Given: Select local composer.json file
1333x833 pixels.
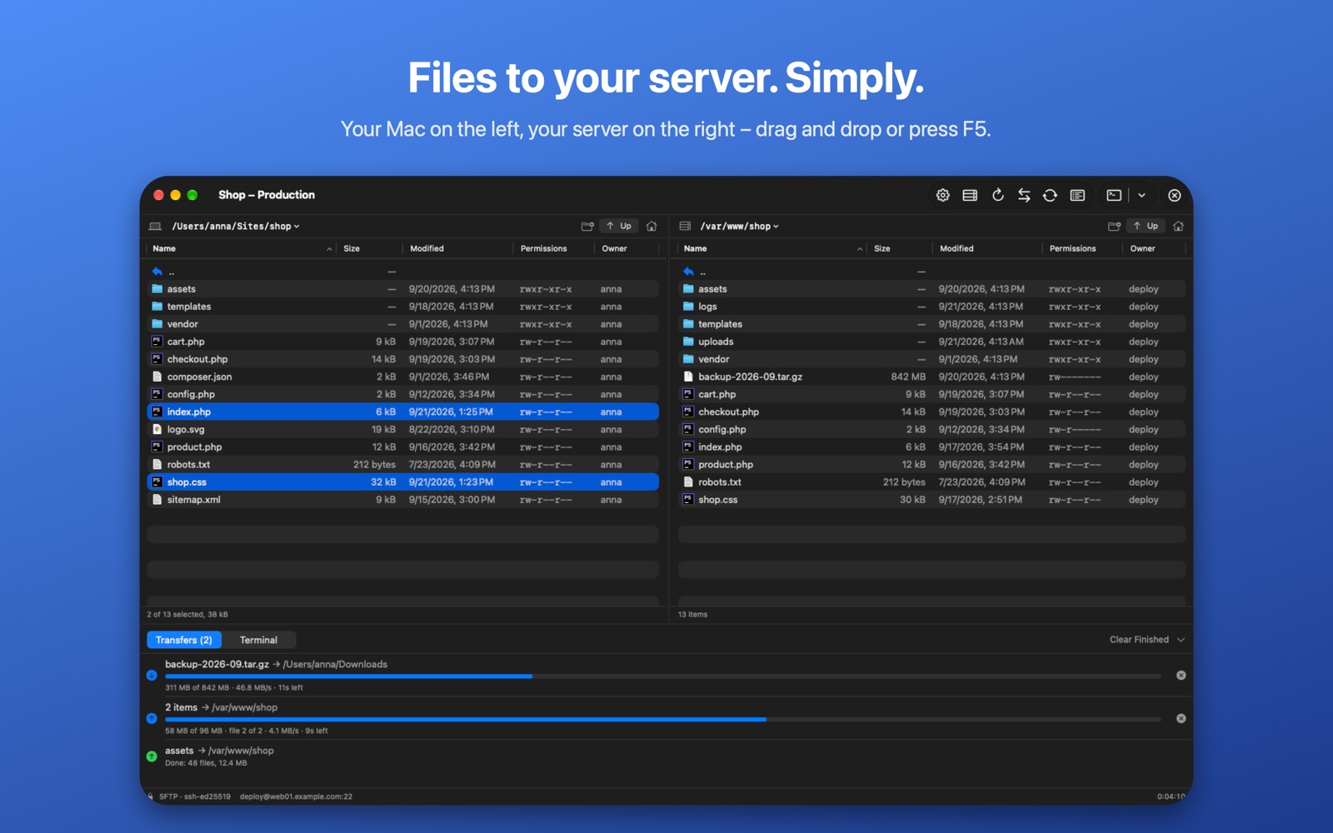Looking at the screenshot, I should click(x=403, y=377).
